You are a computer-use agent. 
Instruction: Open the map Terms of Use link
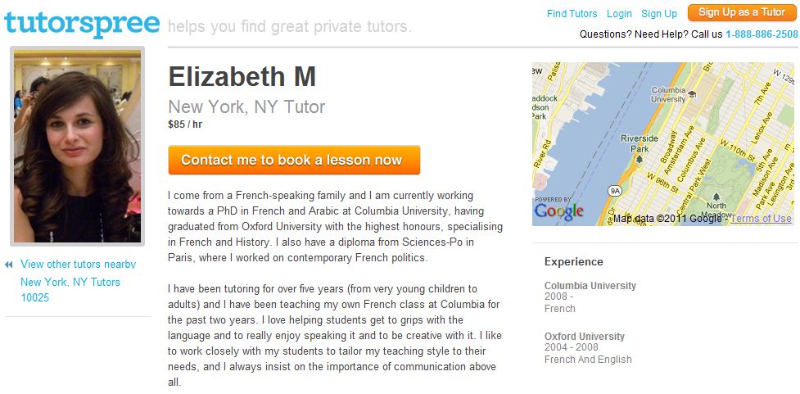point(762,219)
